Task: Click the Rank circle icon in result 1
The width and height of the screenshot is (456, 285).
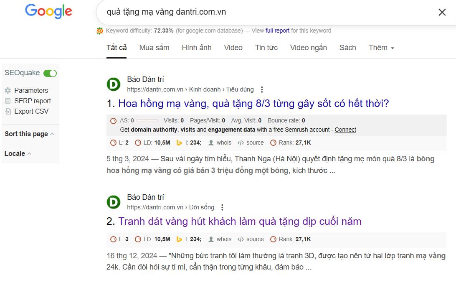Action: click(273, 142)
